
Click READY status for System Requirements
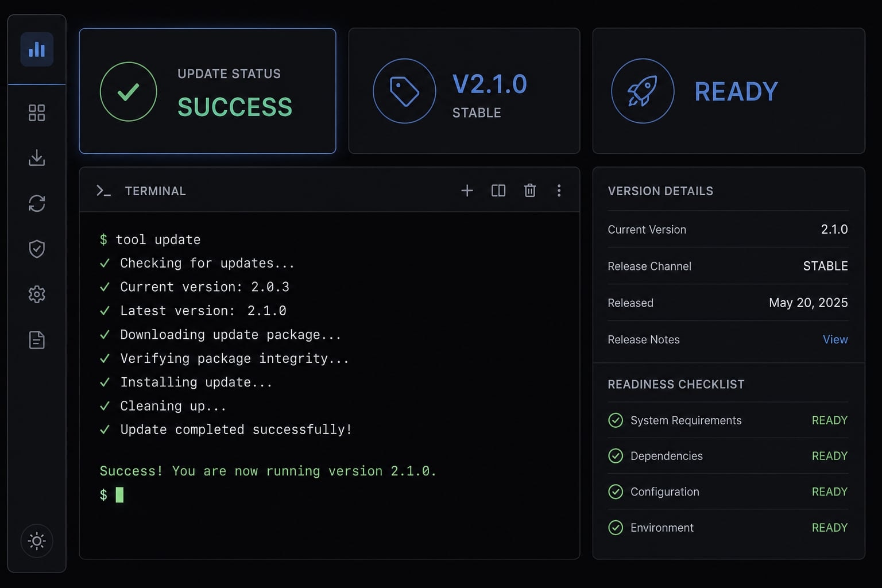830,420
